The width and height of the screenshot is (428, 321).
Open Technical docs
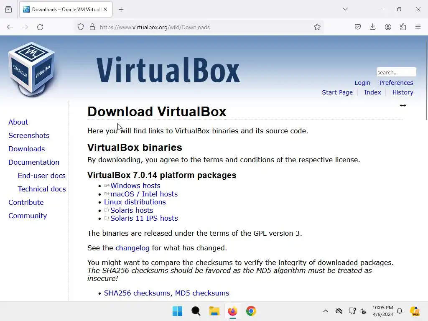42,189
